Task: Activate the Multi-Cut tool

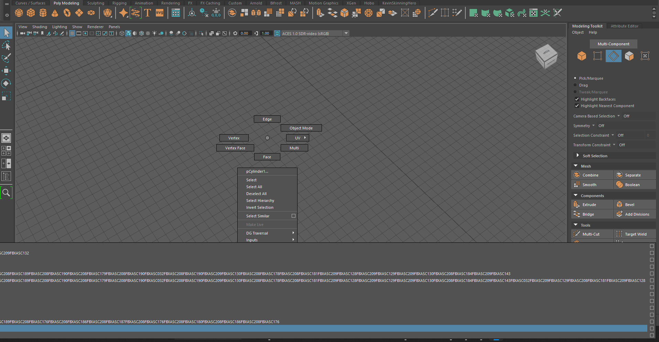Action: tap(591, 234)
